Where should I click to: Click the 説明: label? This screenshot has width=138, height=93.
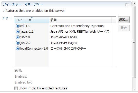[x=18, y=71]
